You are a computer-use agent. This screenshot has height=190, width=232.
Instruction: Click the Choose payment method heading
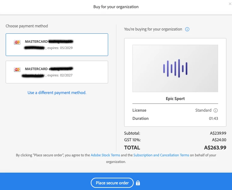click(x=27, y=26)
